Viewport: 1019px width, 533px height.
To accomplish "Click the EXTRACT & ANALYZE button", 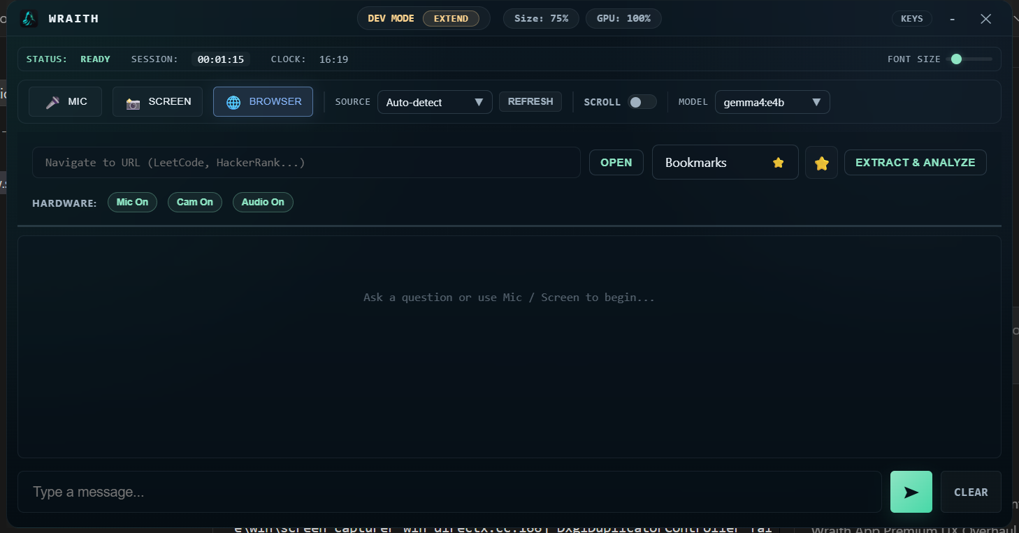I will (915, 162).
